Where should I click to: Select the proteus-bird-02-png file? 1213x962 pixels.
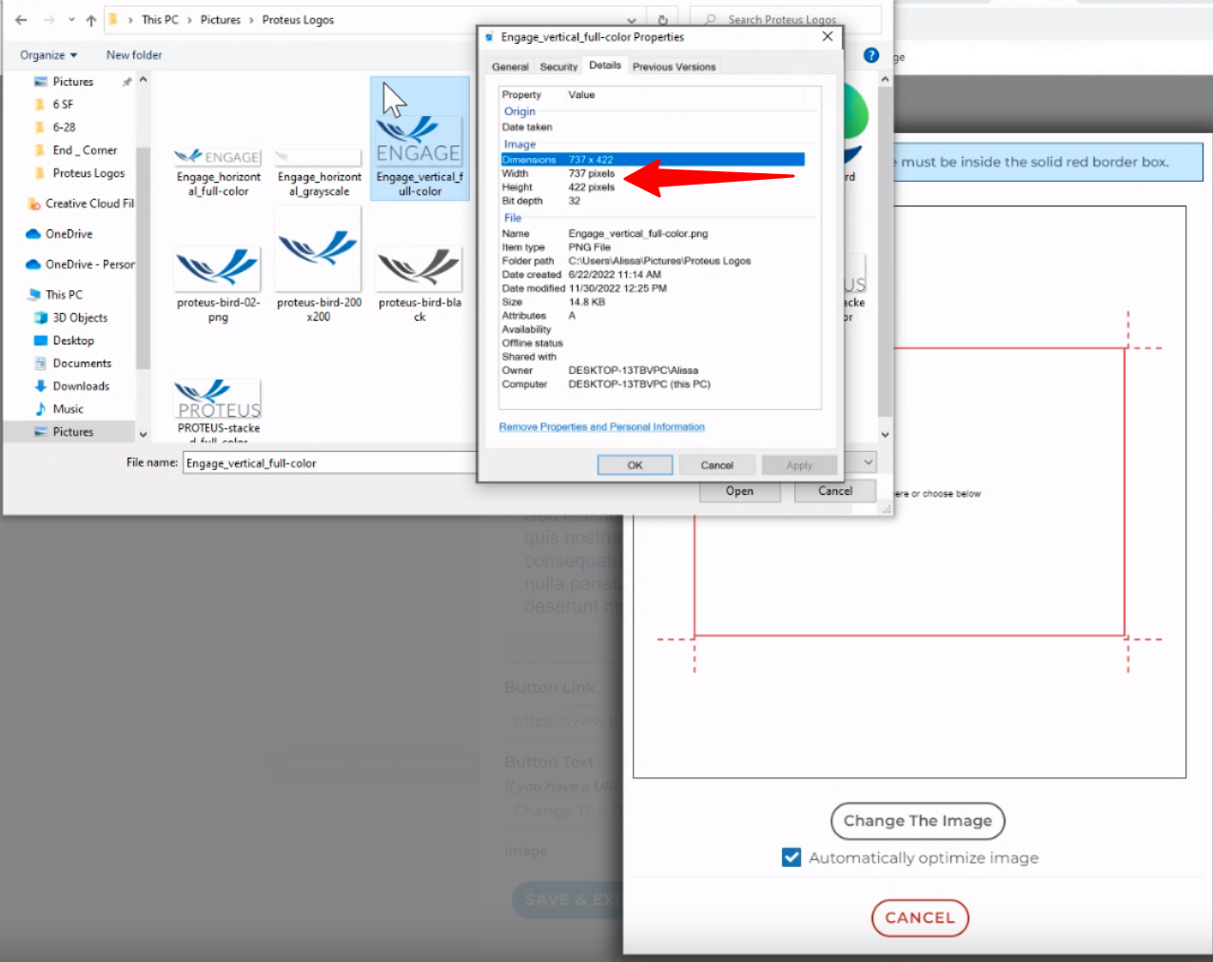218,285
